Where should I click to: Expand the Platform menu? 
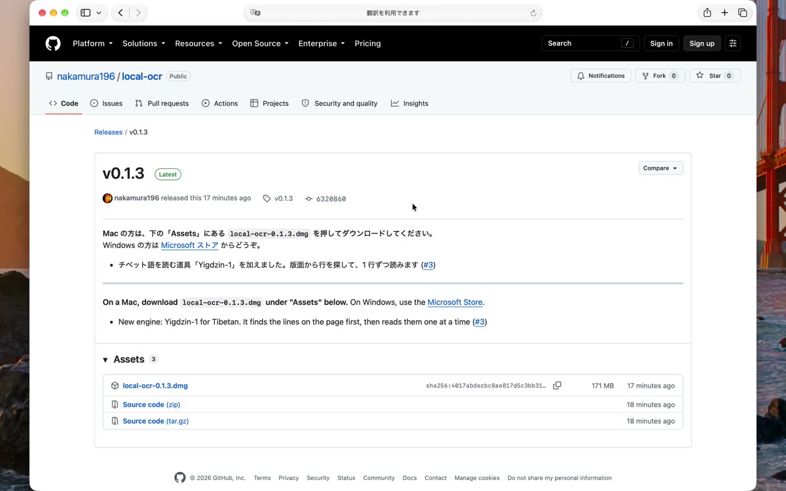coord(92,43)
